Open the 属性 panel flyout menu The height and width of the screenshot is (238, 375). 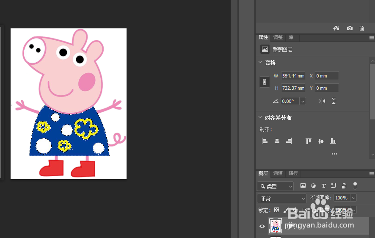coord(372,38)
